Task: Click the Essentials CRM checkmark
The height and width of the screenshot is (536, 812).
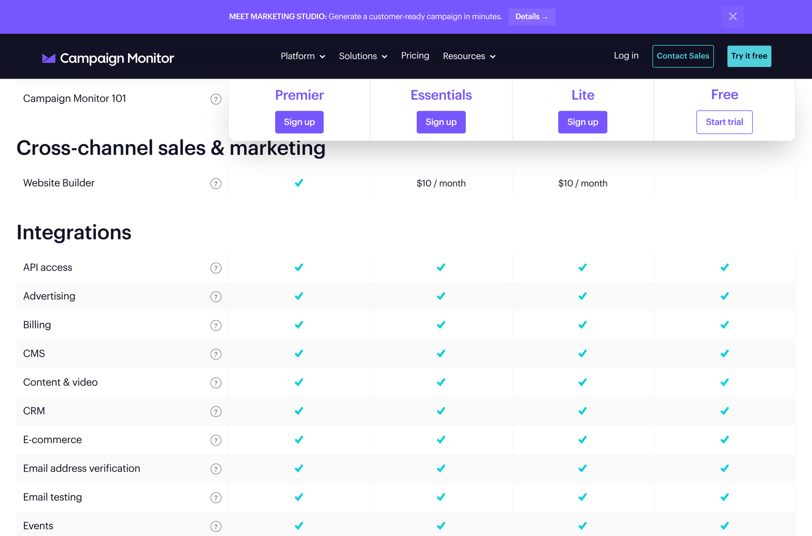Action: (x=441, y=411)
